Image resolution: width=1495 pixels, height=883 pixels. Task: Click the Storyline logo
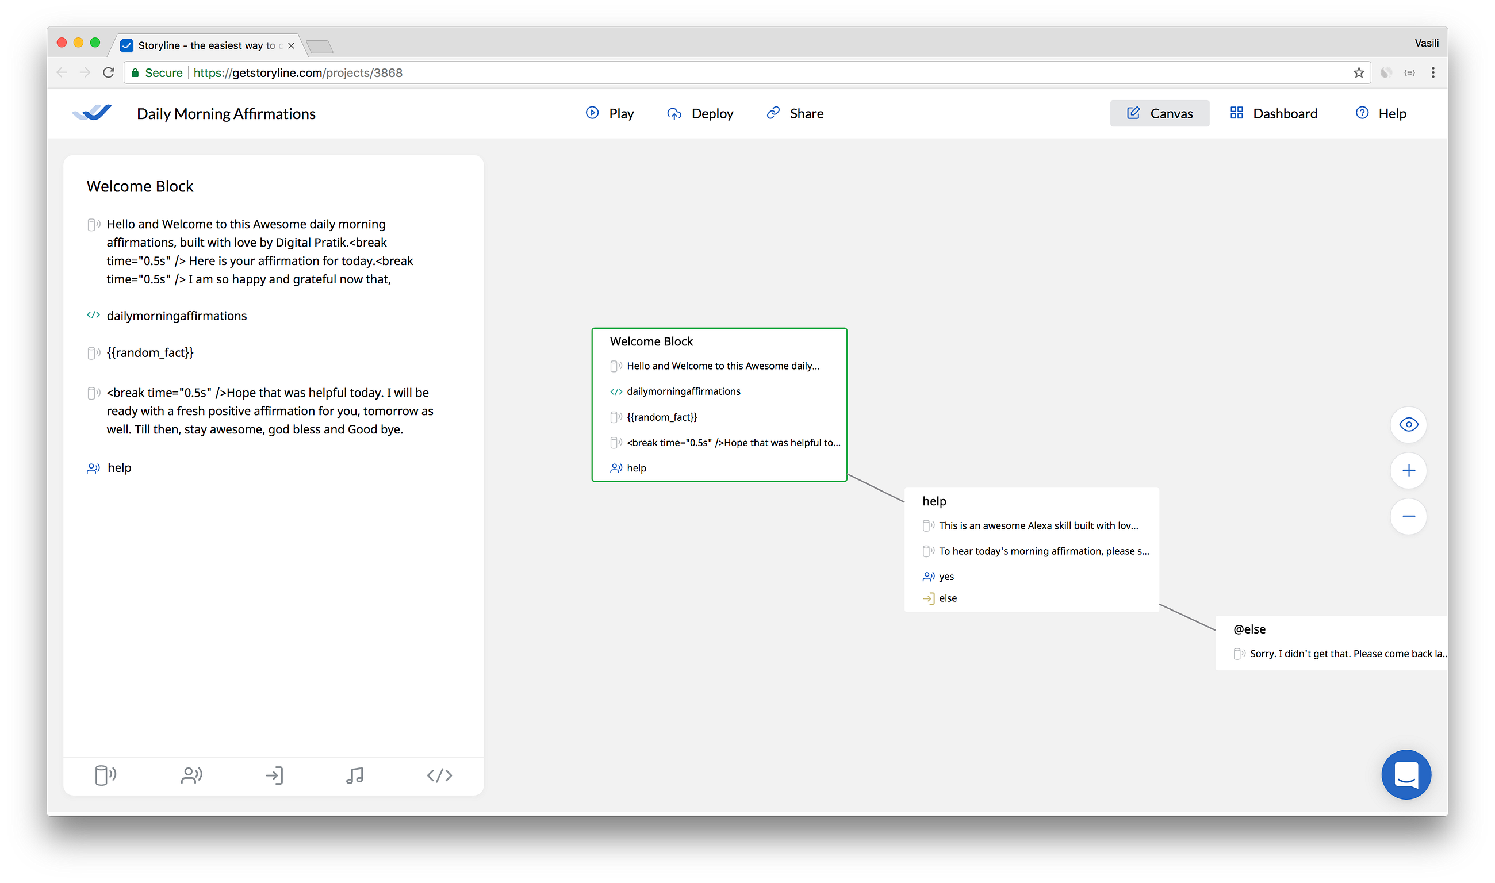91,113
